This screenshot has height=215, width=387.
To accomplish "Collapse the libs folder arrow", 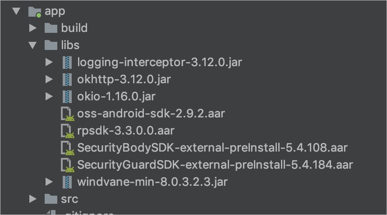I will 32,45.
